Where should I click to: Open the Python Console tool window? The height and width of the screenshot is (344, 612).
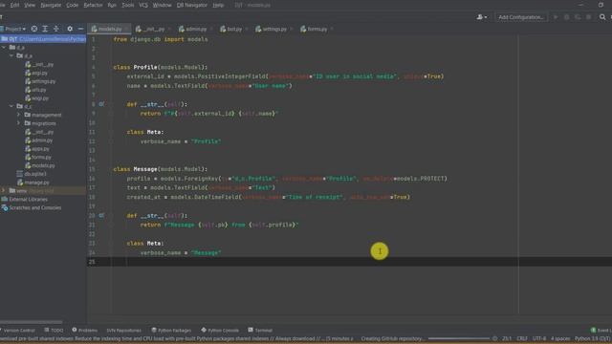tap(220, 331)
